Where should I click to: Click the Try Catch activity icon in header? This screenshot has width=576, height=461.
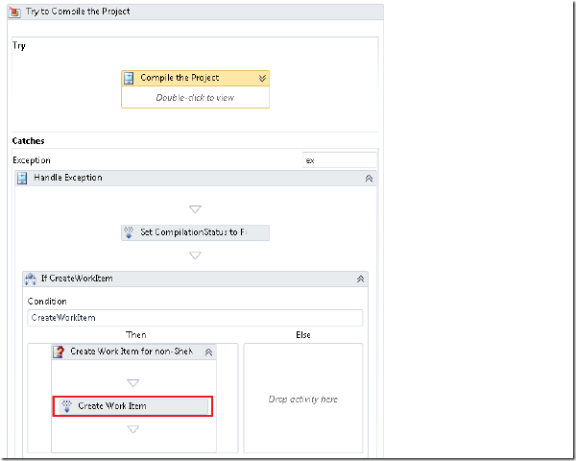click(x=14, y=12)
